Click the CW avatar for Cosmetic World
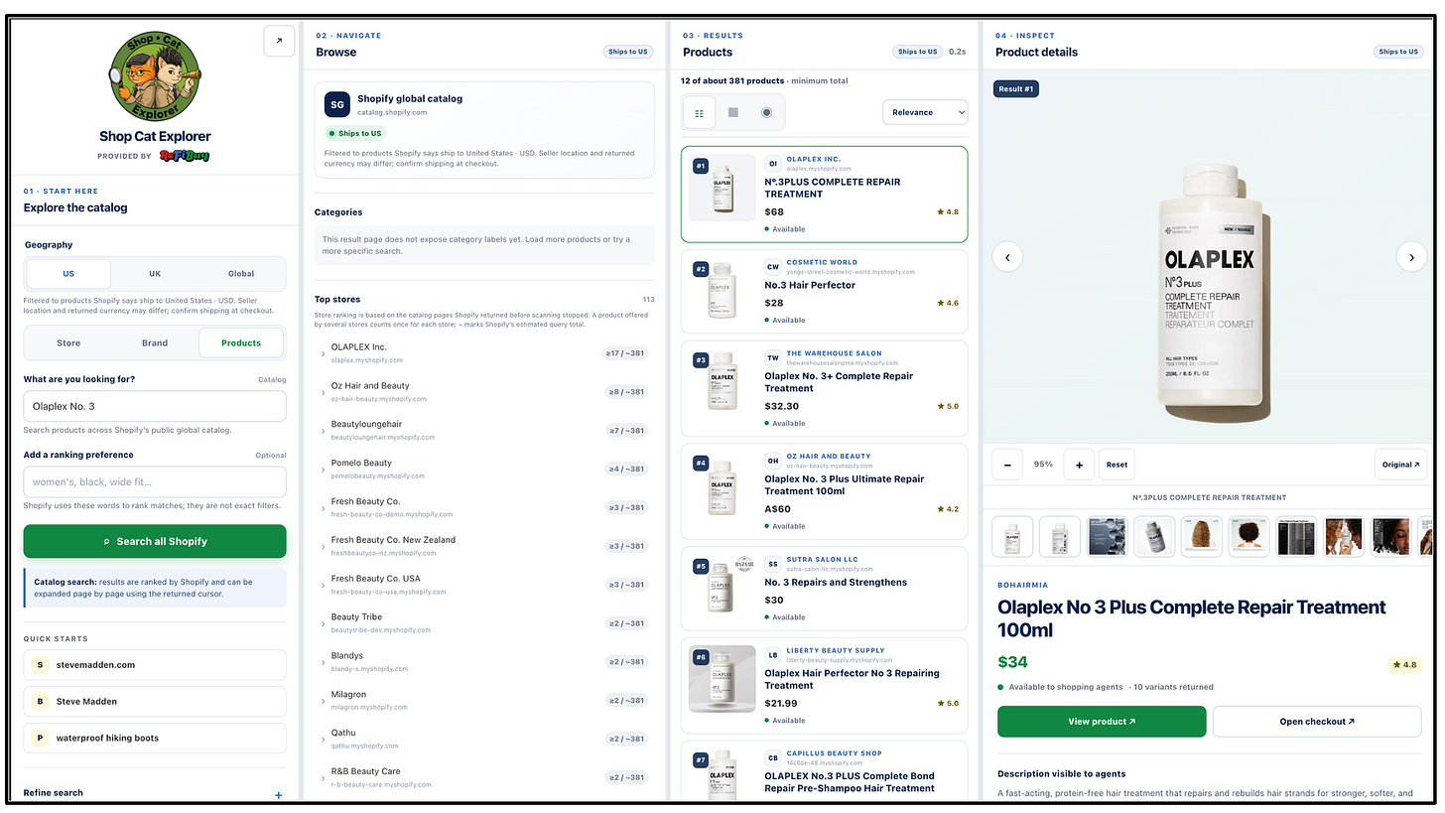1445x813 pixels. click(773, 267)
